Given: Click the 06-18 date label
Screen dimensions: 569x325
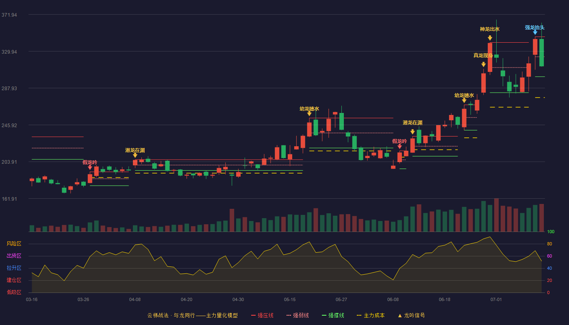Looking at the screenshot, I should [x=445, y=299].
